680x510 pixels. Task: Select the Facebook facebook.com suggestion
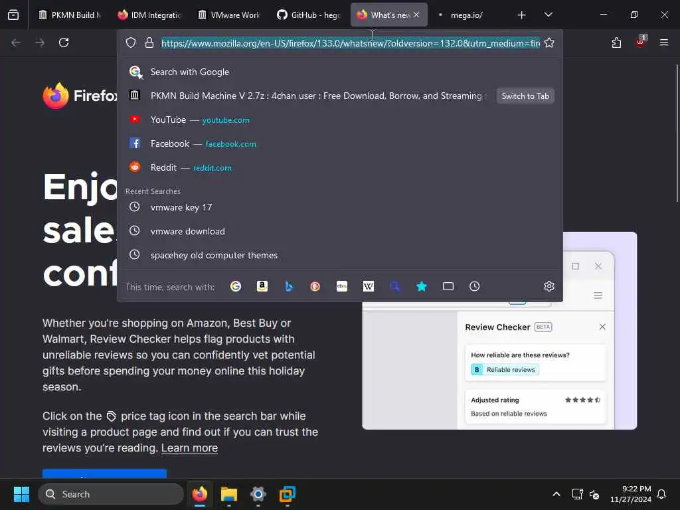pos(340,143)
